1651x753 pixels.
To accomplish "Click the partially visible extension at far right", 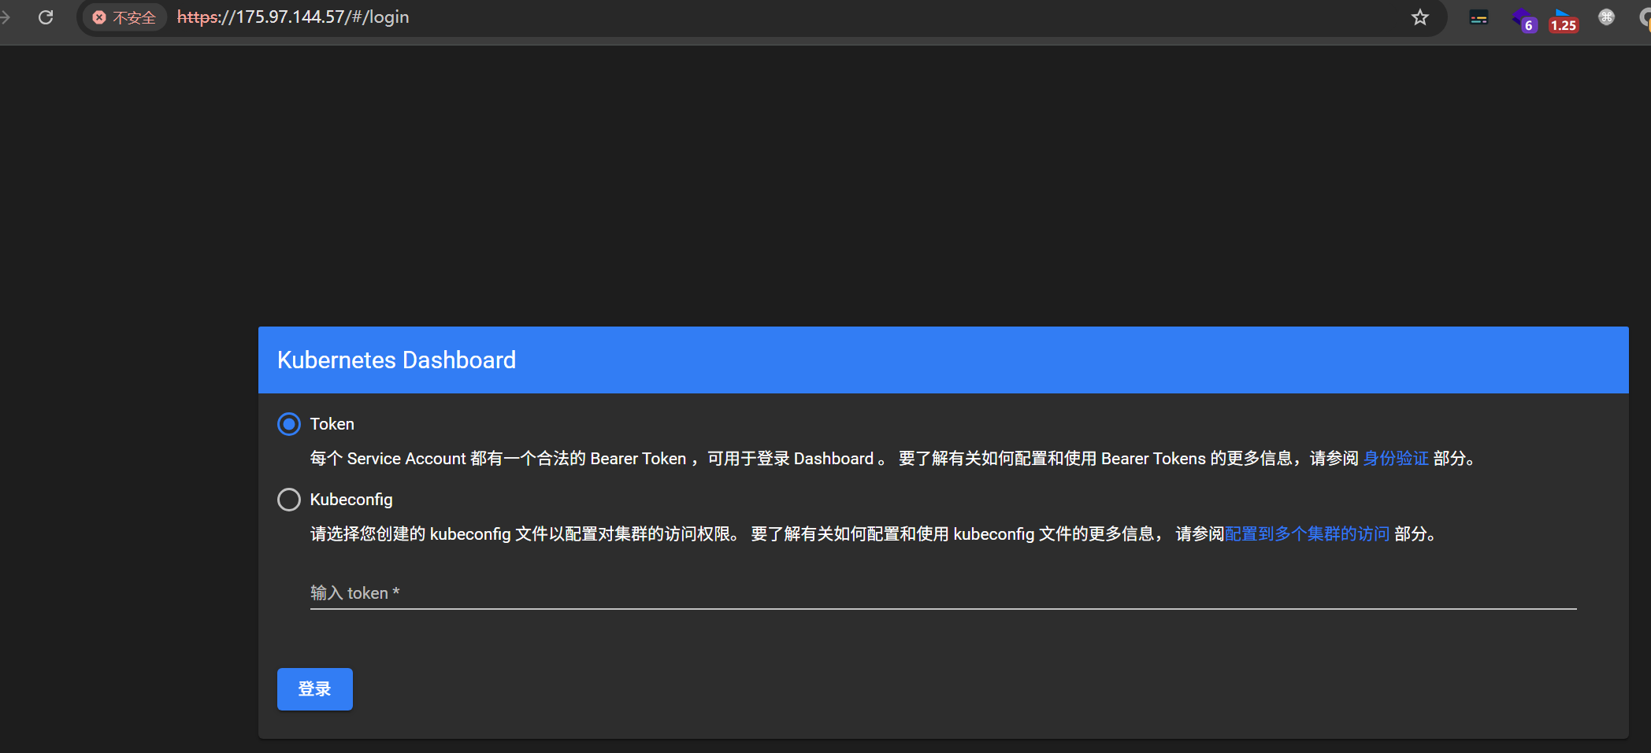I will coord(1645,19).
